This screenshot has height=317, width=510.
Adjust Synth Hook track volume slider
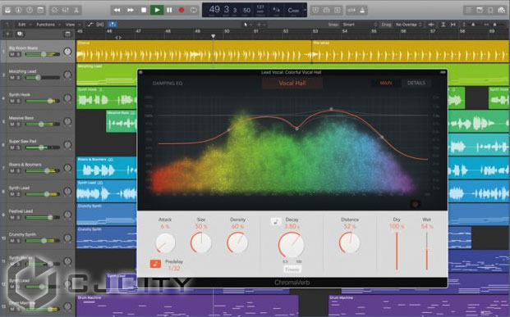[43, 102]
